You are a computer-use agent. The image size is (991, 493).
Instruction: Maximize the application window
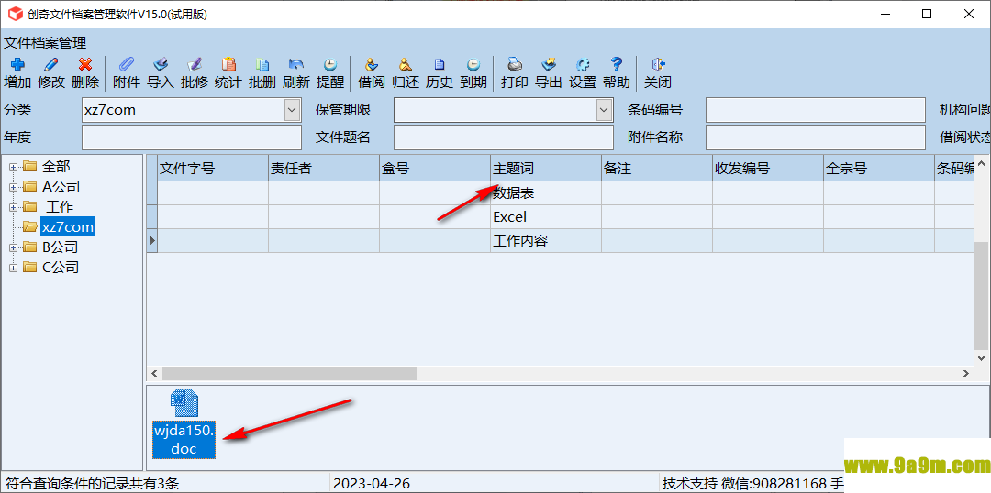pyautogui.click(x=927, y=14)
